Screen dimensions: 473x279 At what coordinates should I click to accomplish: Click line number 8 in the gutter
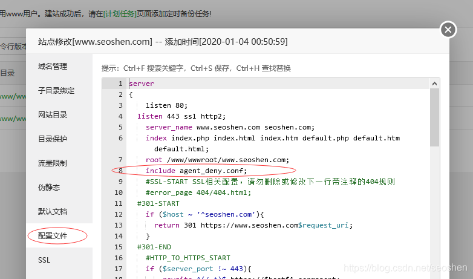pos(120,171)
